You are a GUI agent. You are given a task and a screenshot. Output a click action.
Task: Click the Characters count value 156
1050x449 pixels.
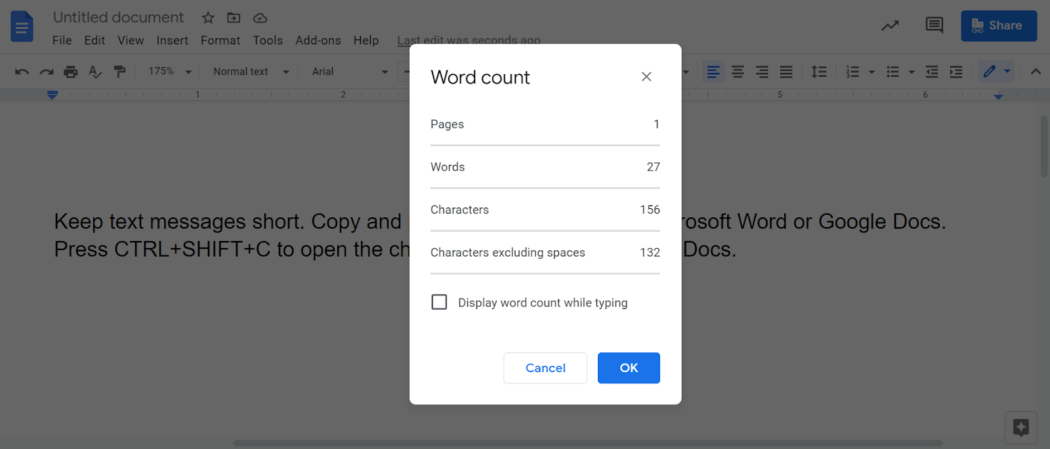pos(650,210)
